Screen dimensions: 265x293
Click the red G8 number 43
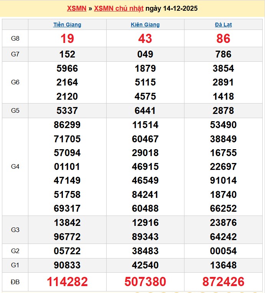point(145,38)
